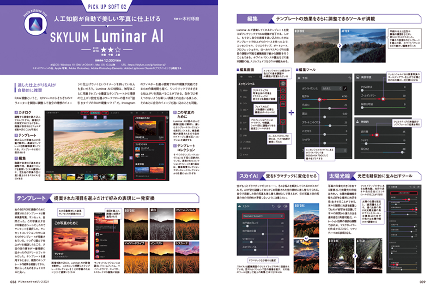
Task: Click the cloud icon in スカイ panel header
Action: (x=239, y=206)
